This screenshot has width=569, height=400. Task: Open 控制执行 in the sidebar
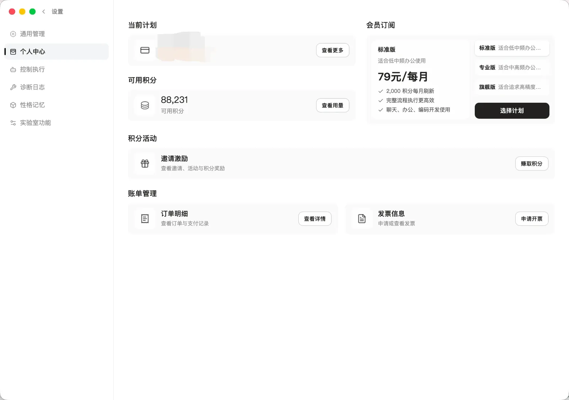point(57,69)
